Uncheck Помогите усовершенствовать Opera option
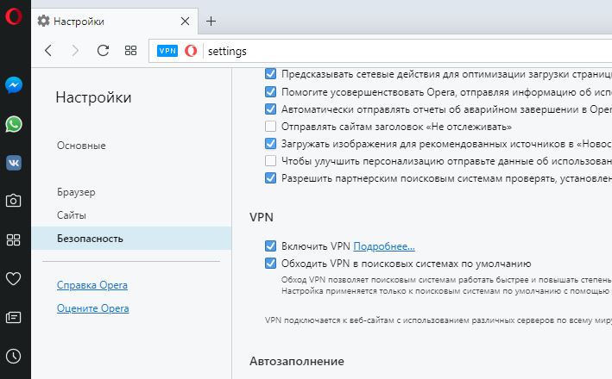Image resolution: width=612 pixels, height=379 pixels. pyautogui.click(x=270, y=92)
